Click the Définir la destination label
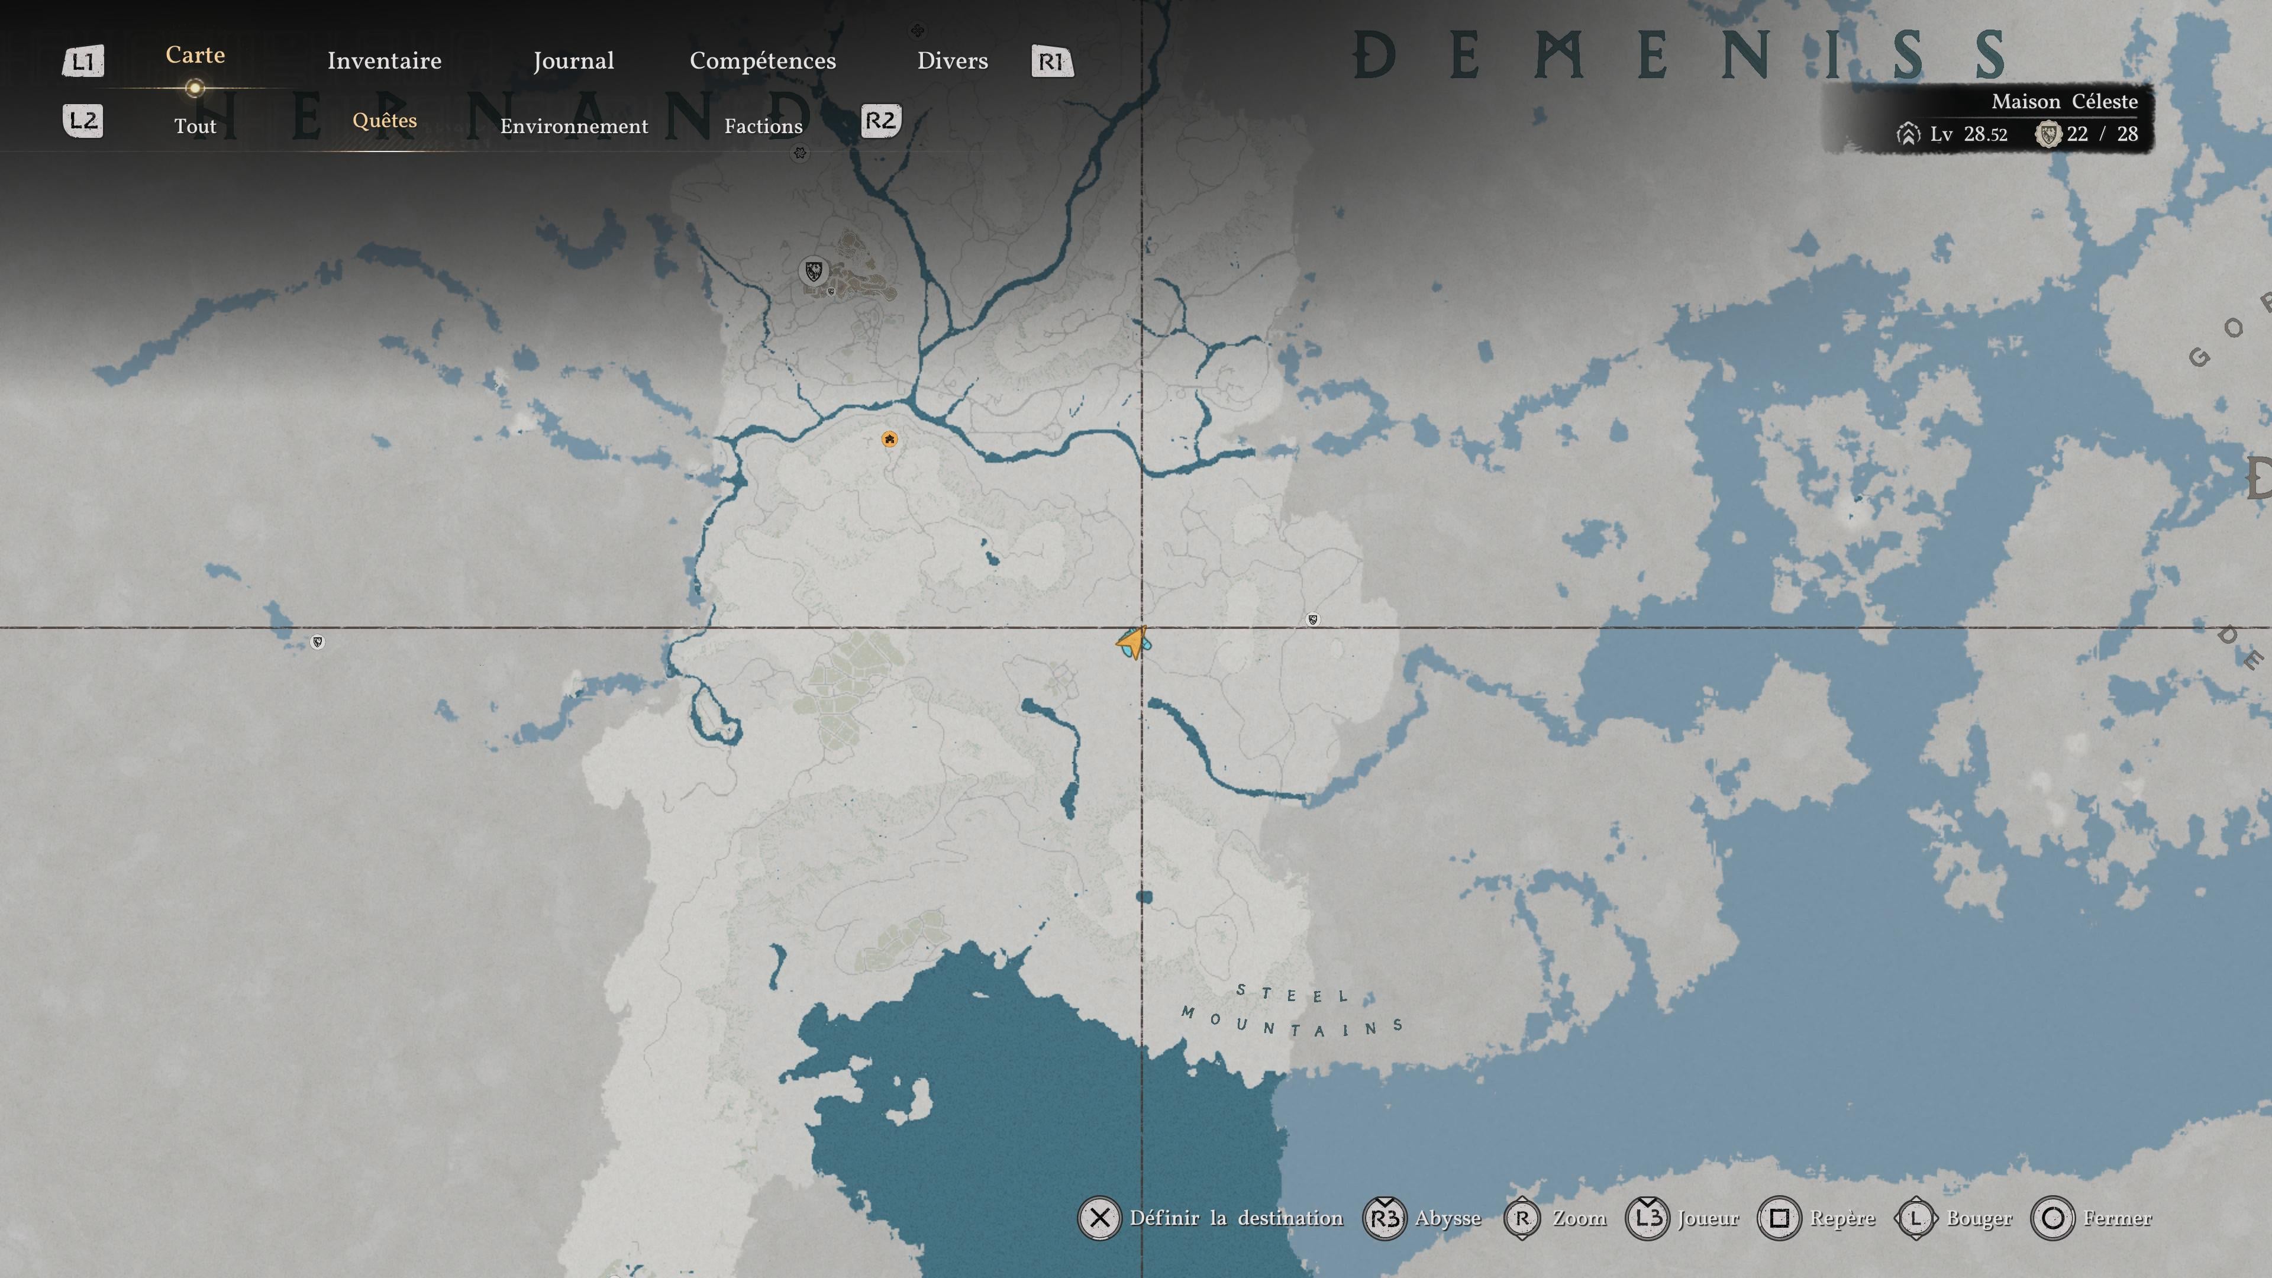 click(x=1237, y=1218)
